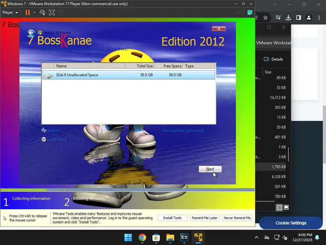The height and width of the screenshot is (245, 326).
Task: Expand the power options arrow beside pause
Action: (34, 12)
